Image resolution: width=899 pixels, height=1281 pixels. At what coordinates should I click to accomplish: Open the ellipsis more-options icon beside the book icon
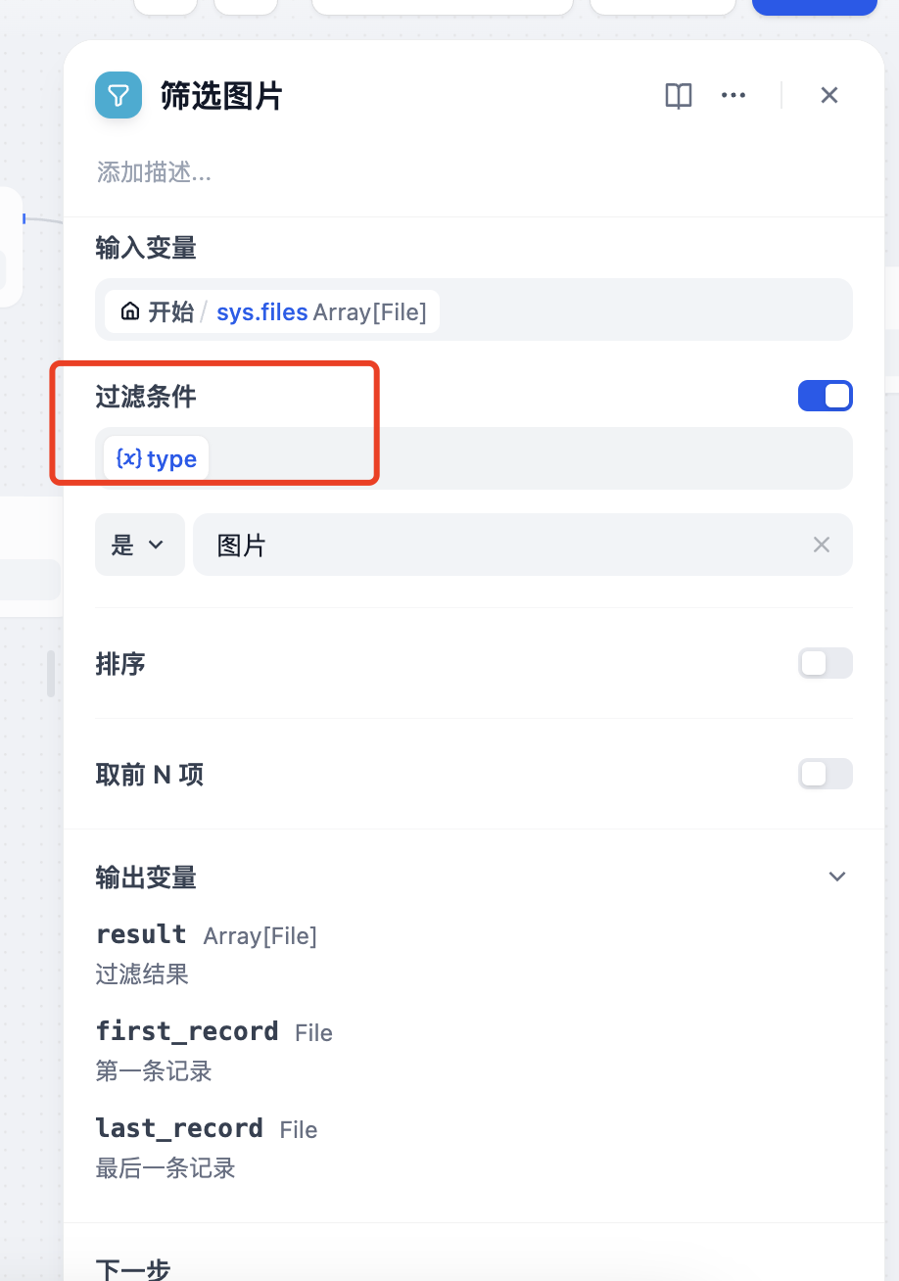pos(733,95)
